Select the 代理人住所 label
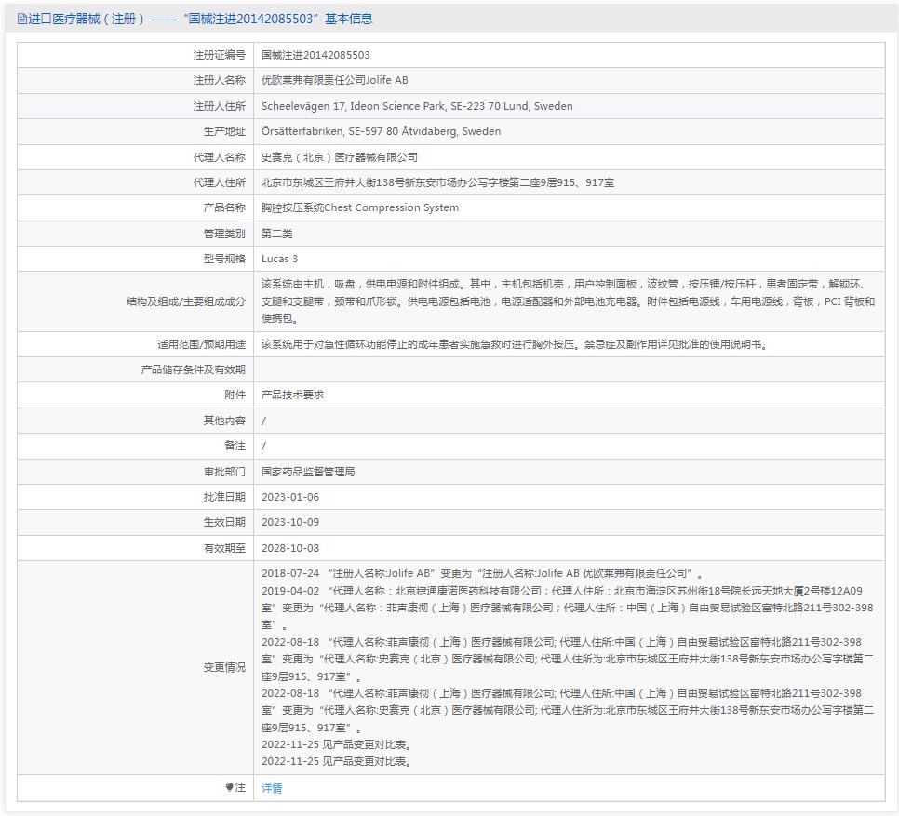This screenshot has width=899, height=816. pyautogui.click(x=219, y=182)
